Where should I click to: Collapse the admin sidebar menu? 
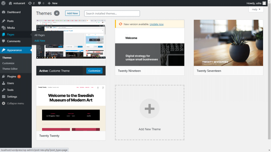(15, 103)
